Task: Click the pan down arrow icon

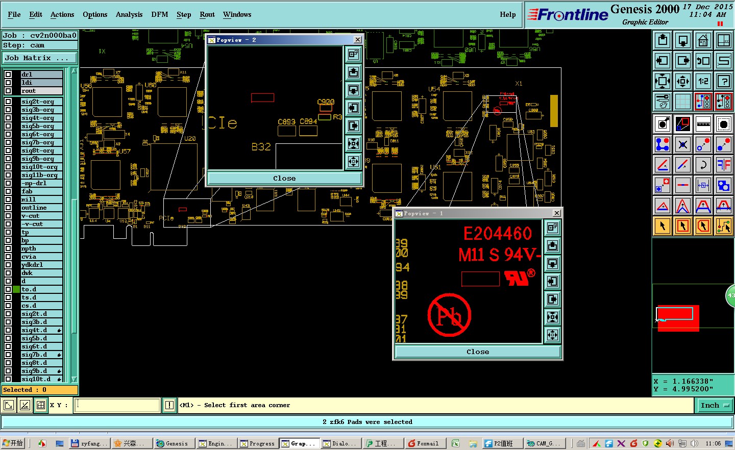Action: click(683, 40)
